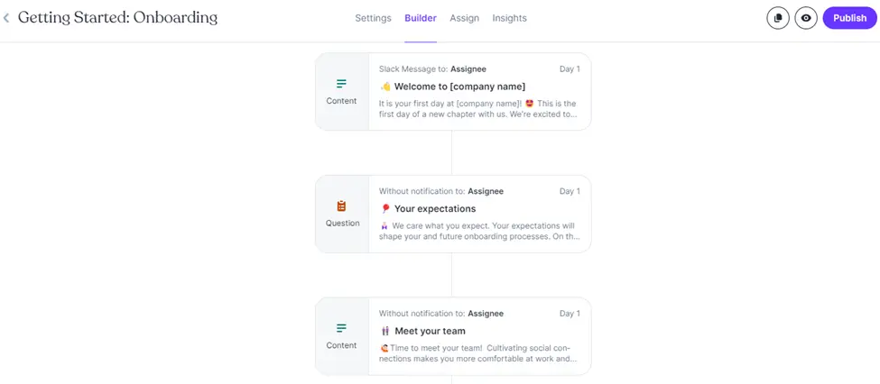Click the Content label in the Welcome card
Screen dimensions: 880x384
point(341,101)
